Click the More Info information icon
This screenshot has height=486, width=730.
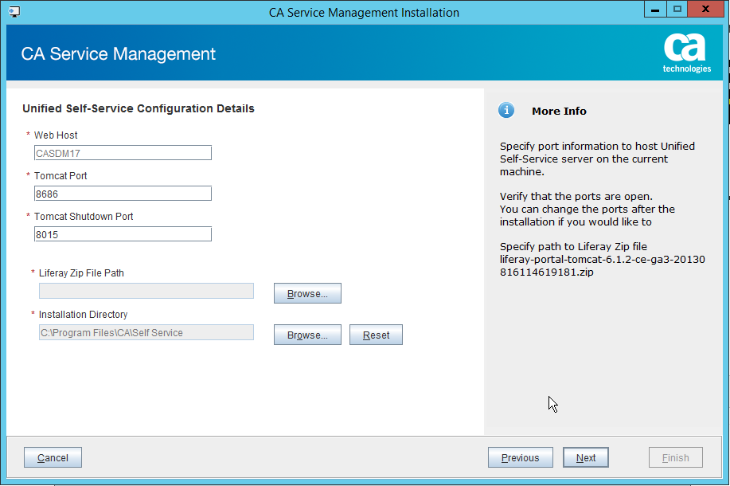(x=506, y=111)
